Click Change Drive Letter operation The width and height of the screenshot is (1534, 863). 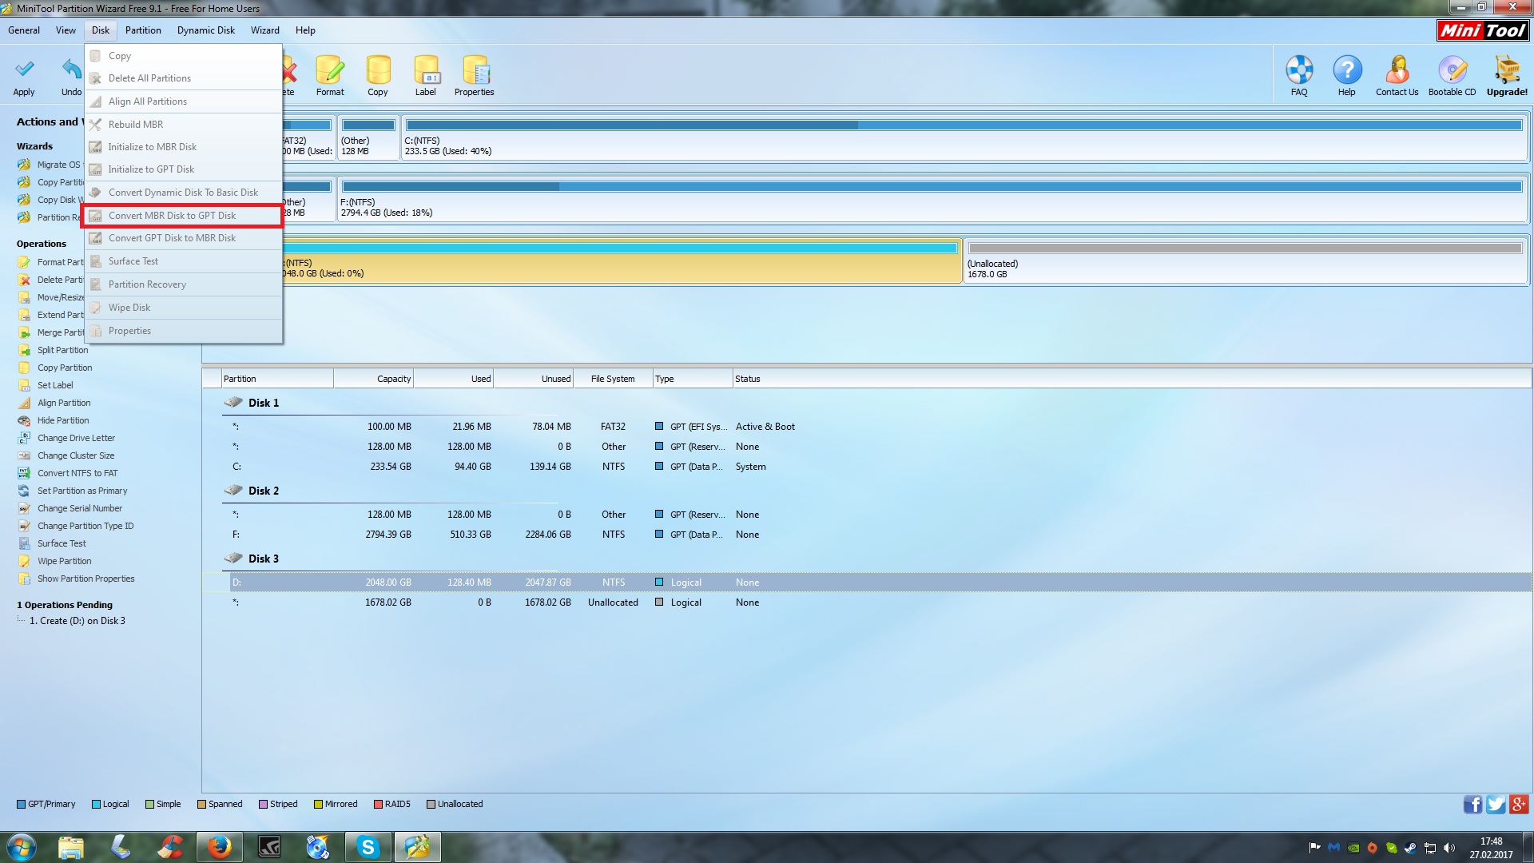coord(76,438)
